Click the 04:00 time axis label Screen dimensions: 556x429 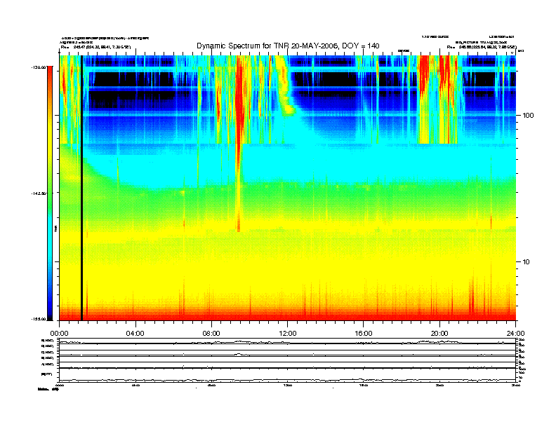[x=135, y=334]
